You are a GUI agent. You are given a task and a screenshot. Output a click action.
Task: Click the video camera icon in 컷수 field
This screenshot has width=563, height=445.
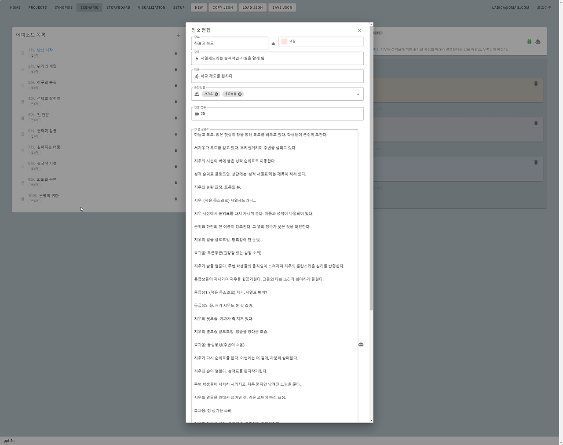pyautogui.click(x=197, y=114)
